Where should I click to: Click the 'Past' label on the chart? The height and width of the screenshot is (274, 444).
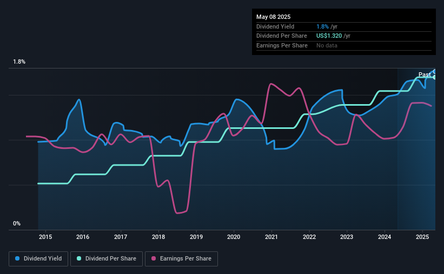coord(425,74)
